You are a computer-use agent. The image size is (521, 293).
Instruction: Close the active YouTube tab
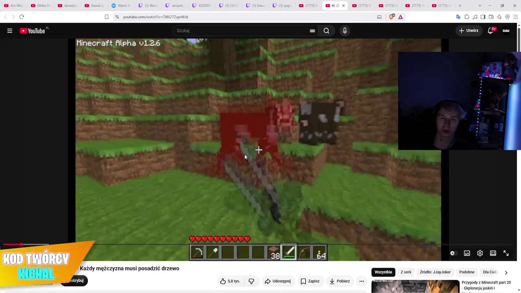(x=344, y=6)
